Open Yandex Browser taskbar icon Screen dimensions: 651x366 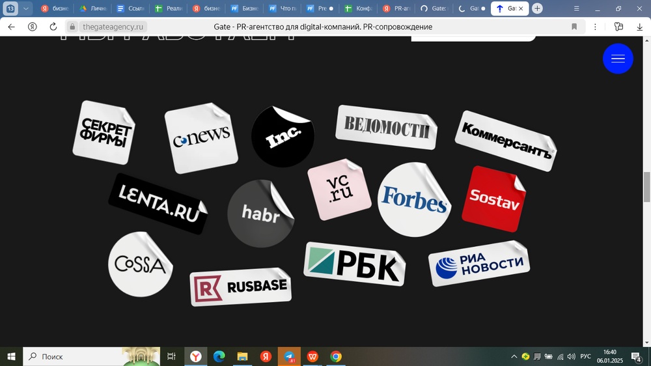click(x=195, y=356)
